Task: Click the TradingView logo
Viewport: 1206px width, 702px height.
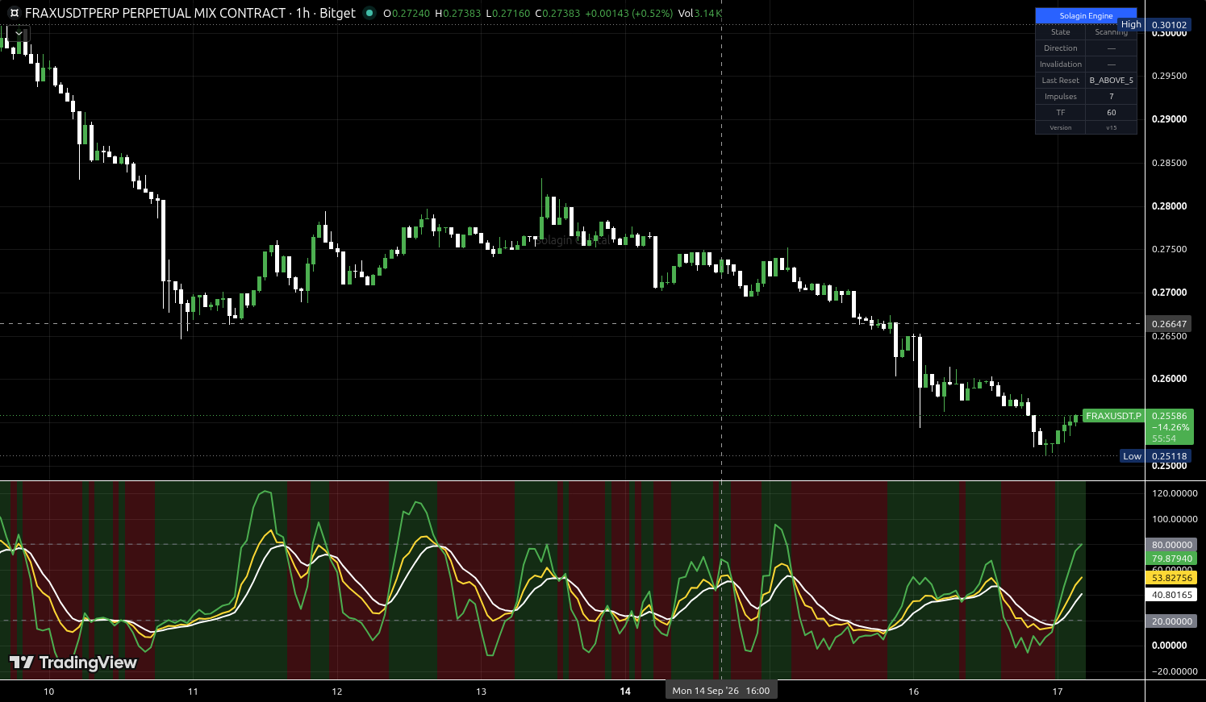Action: pyautogui.click(x=73, y=663)
